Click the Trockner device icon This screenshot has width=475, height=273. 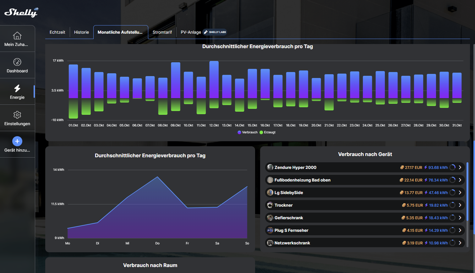tap(270, 205)
